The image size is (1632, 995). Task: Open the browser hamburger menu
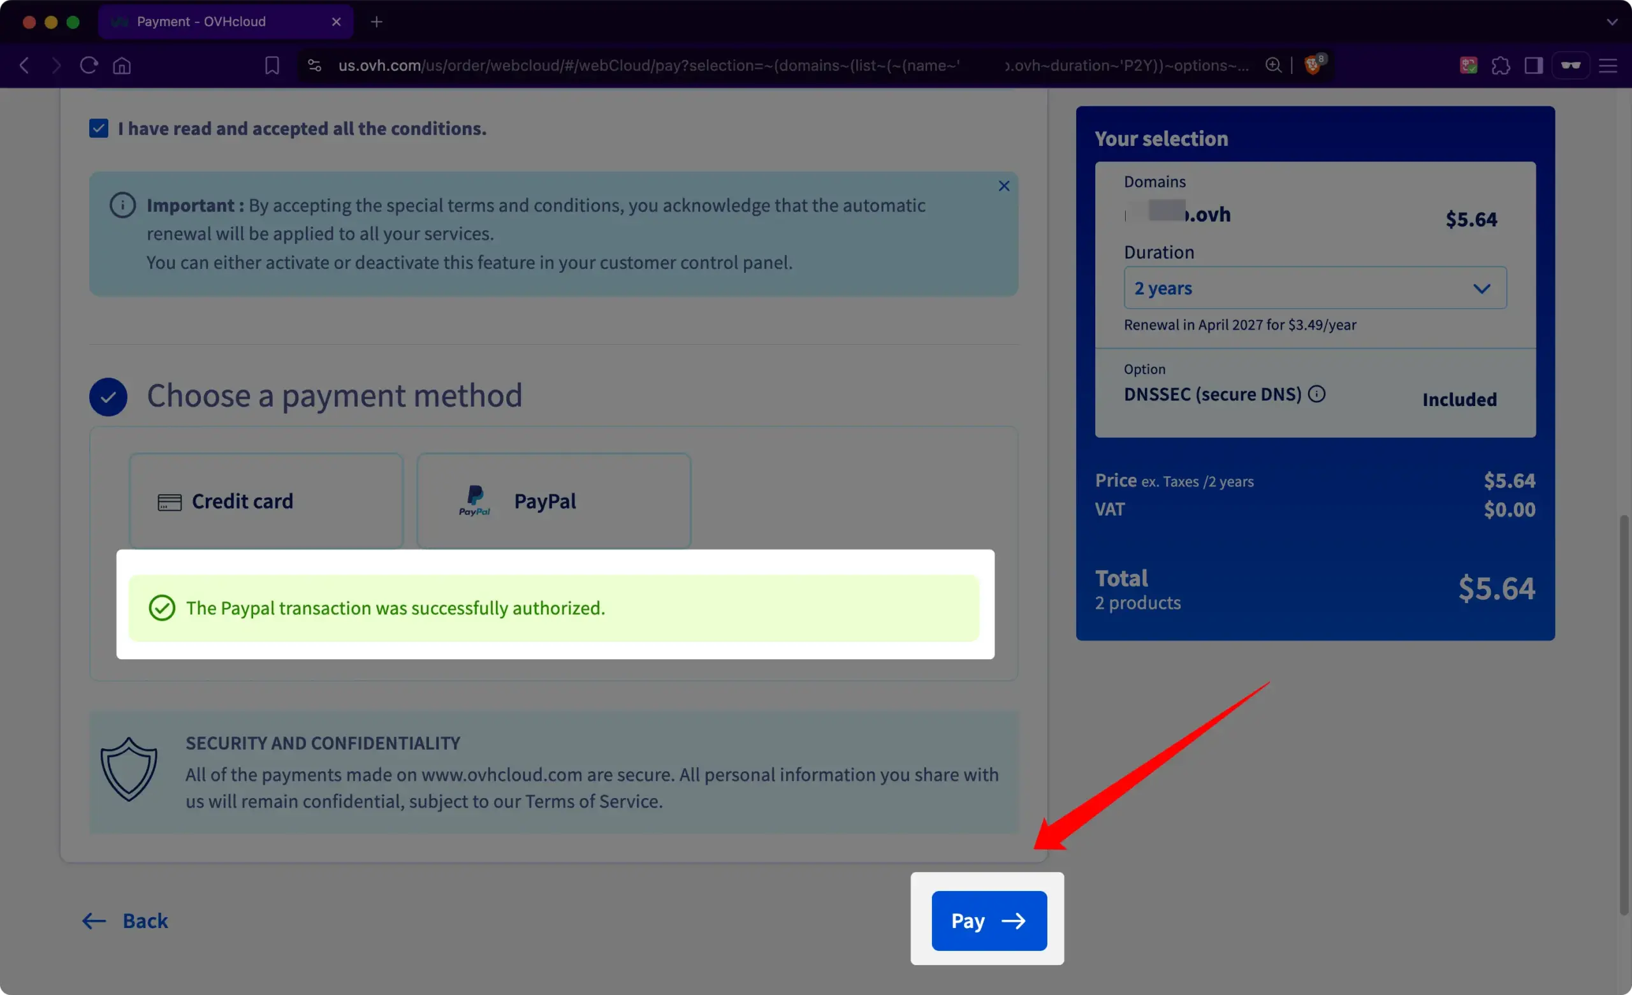1608,65
